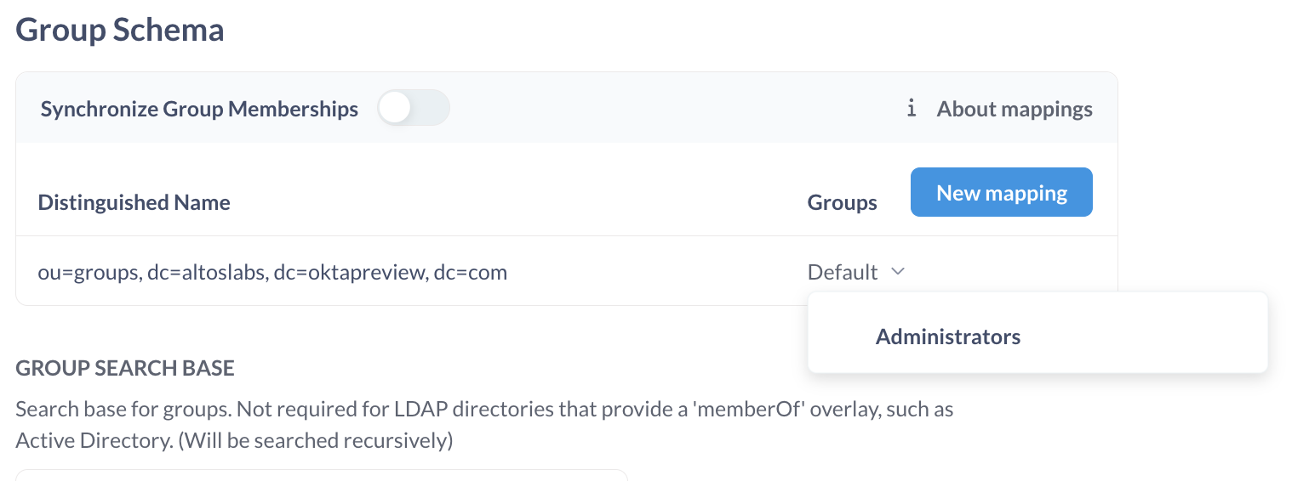The height and width of the screenshot is (481, 1309).
Task: Tick the empty check space left of Administrators
Action: click(x=843, y=337)
